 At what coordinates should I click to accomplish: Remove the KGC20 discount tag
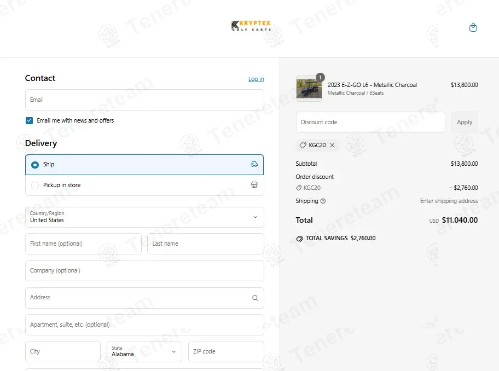pos(332,145)
